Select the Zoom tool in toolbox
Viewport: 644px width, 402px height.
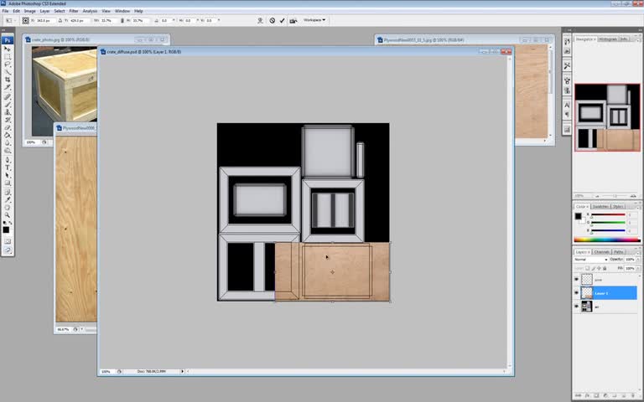click(x=8, y=215)
